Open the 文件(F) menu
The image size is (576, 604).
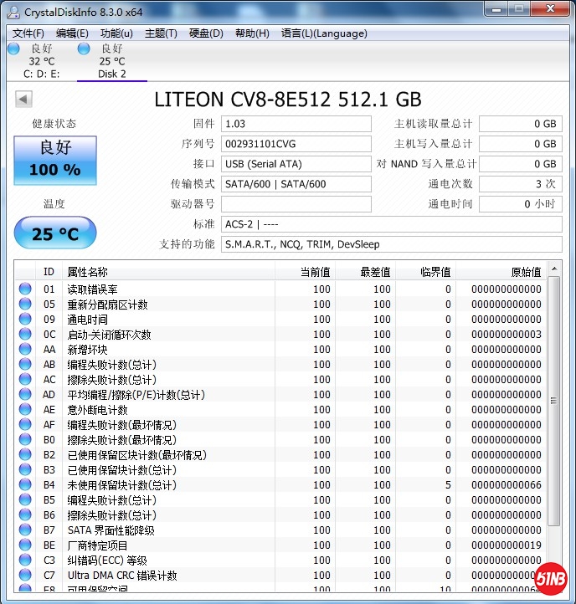coord(28,33)
